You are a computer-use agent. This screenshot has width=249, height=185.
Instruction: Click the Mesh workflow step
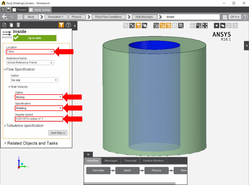click(127, 170)
